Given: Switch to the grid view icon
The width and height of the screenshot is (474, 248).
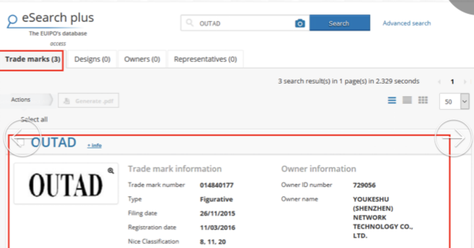Looking at the screenshot, I should point(423,100).
